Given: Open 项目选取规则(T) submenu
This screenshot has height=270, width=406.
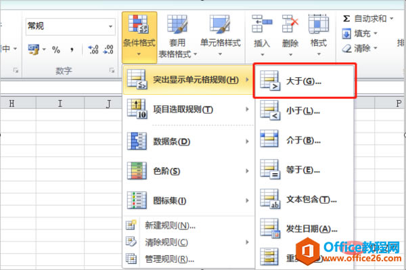Looking at the screenshot, I should pos(188,110).
